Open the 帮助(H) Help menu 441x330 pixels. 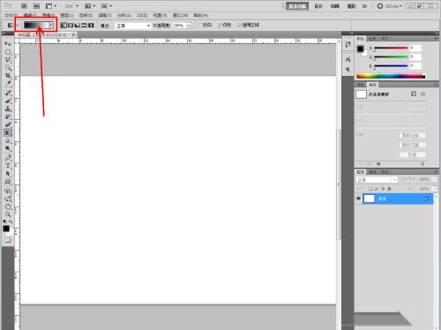[x=201, y=15]
